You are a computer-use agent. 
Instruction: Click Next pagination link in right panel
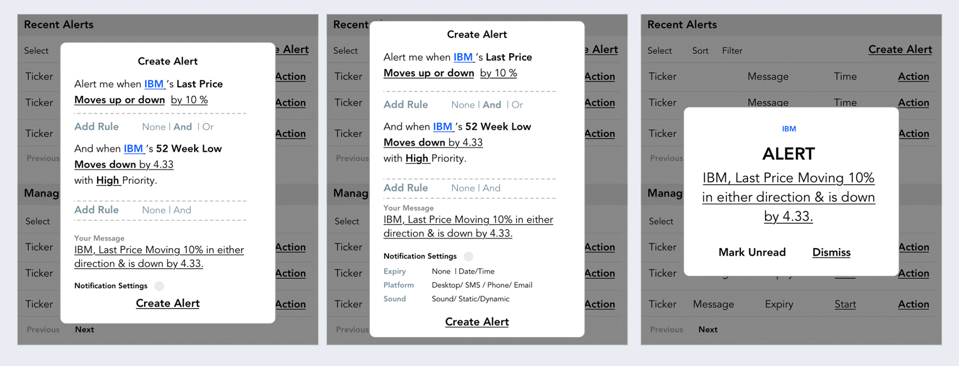click(x=708, y=330)
